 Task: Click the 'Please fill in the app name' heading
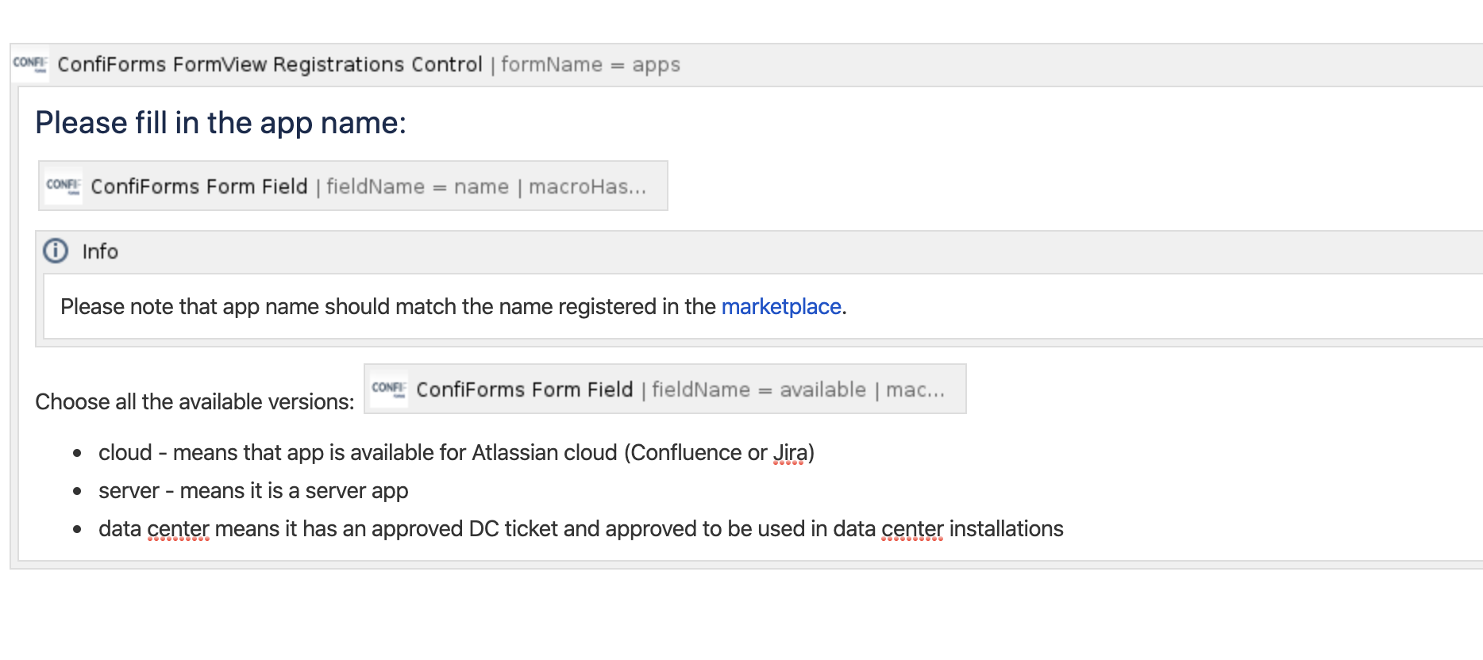pos(221,123)
